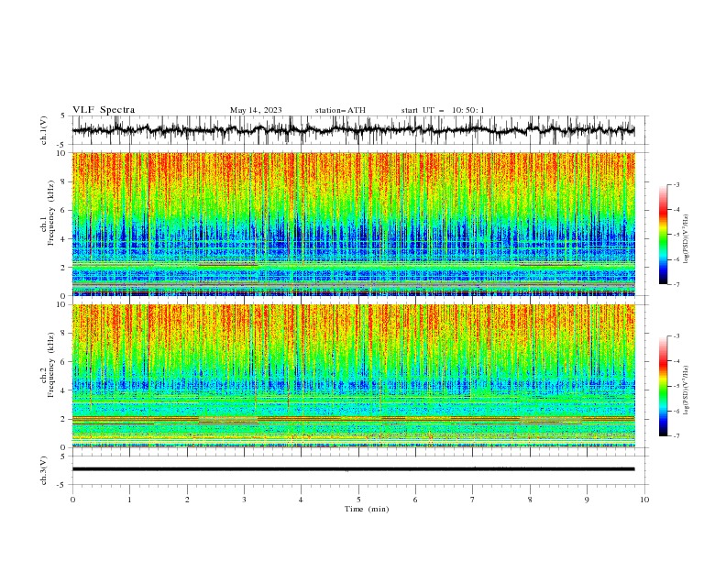The height and width of the screenshot is (561, 726).
Task: Click the "-7" tick on ch.2 color bar
Action: [676, 436]
